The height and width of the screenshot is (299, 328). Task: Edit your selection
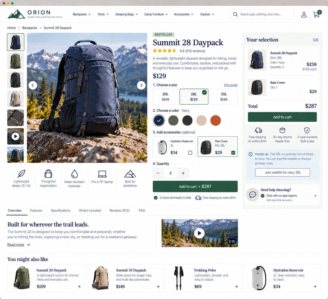tap(316, 40)
